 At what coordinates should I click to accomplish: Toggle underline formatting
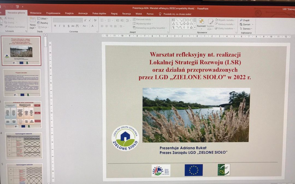64,26
